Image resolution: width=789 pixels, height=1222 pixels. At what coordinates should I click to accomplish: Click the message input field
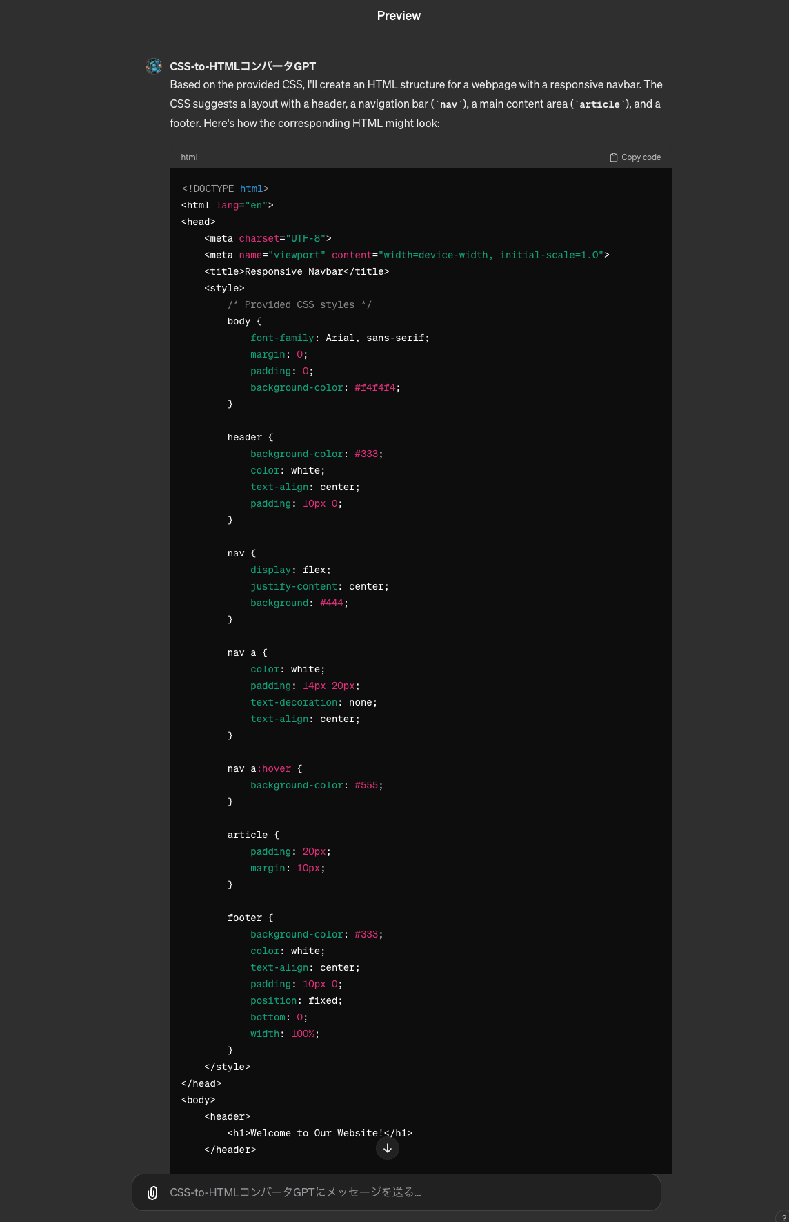pos(397,1192)
